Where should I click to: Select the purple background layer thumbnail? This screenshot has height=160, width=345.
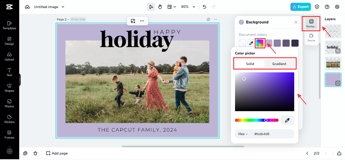(333, 80)
